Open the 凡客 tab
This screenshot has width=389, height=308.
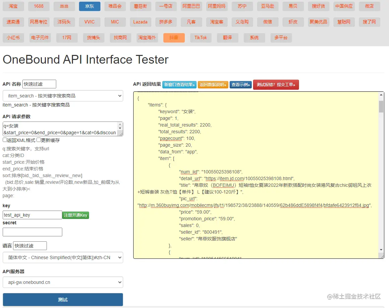click(x=191, y=22)
